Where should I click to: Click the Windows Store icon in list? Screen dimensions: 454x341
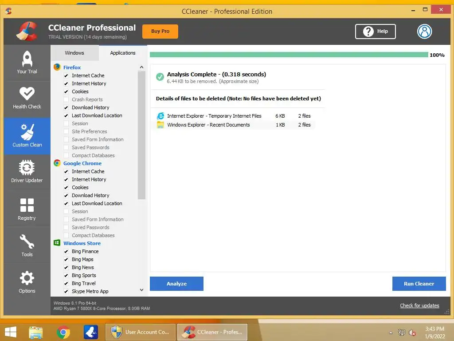coord(57,243)
